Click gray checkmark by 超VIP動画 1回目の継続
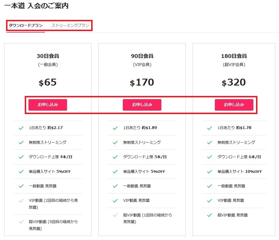This screenshot has height=240, width=279. [x=115, y=215]
